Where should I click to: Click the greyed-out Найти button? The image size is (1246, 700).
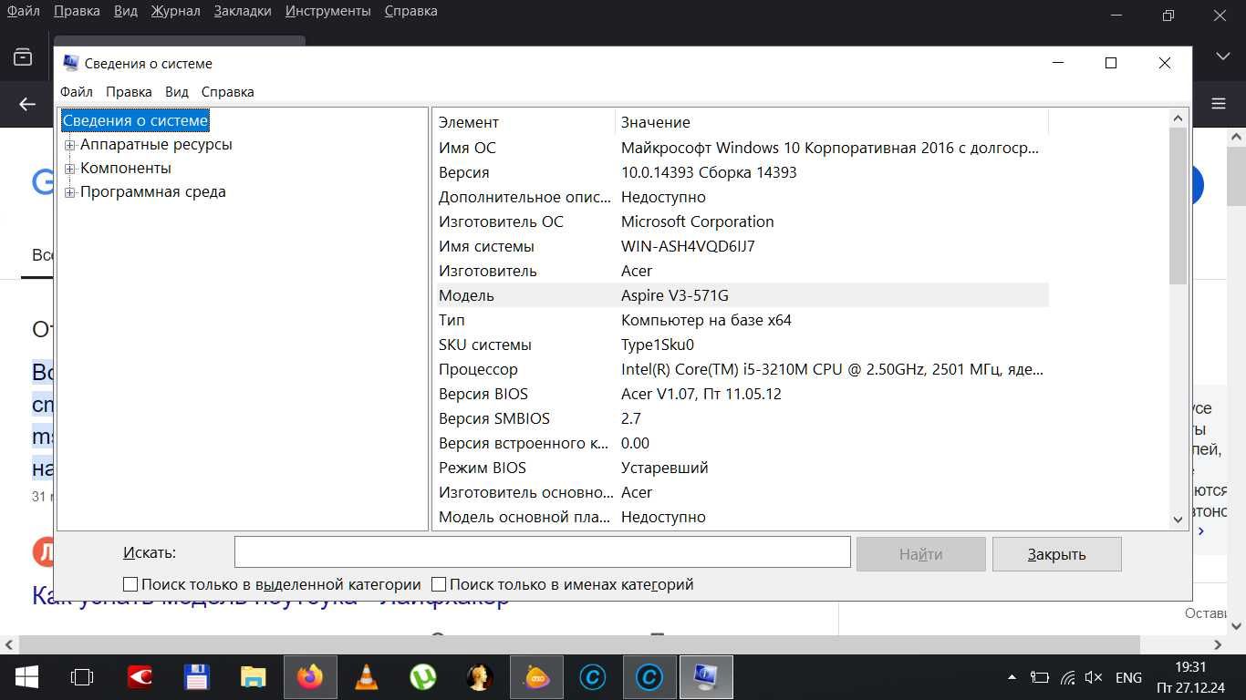[x=920, y=554]
